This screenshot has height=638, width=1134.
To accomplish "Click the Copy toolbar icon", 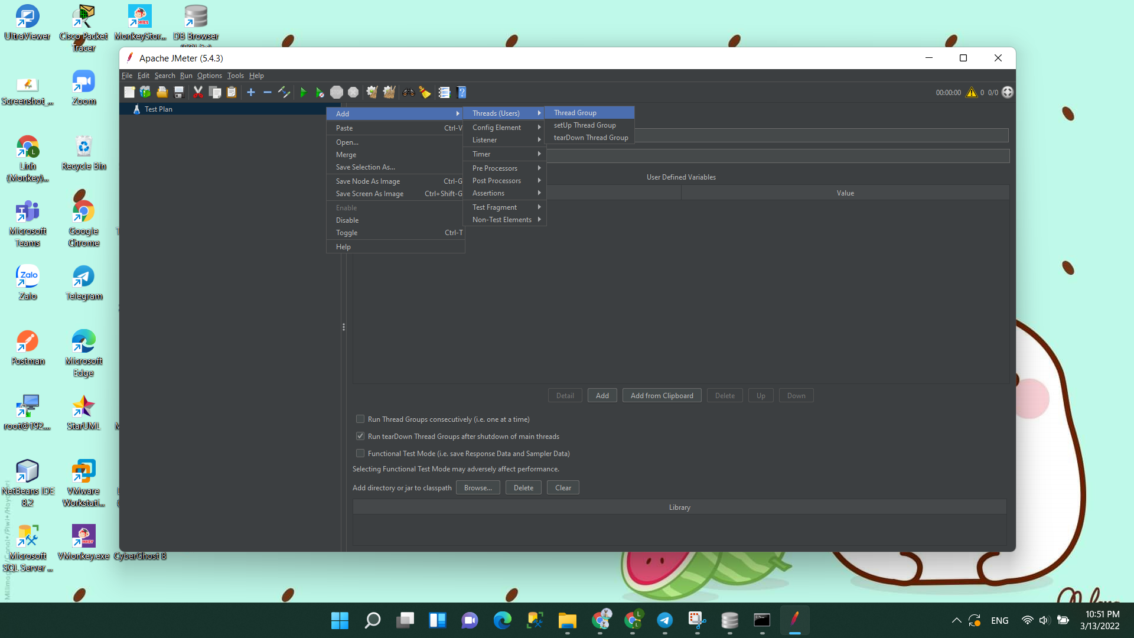I will [x=215, y=92].
